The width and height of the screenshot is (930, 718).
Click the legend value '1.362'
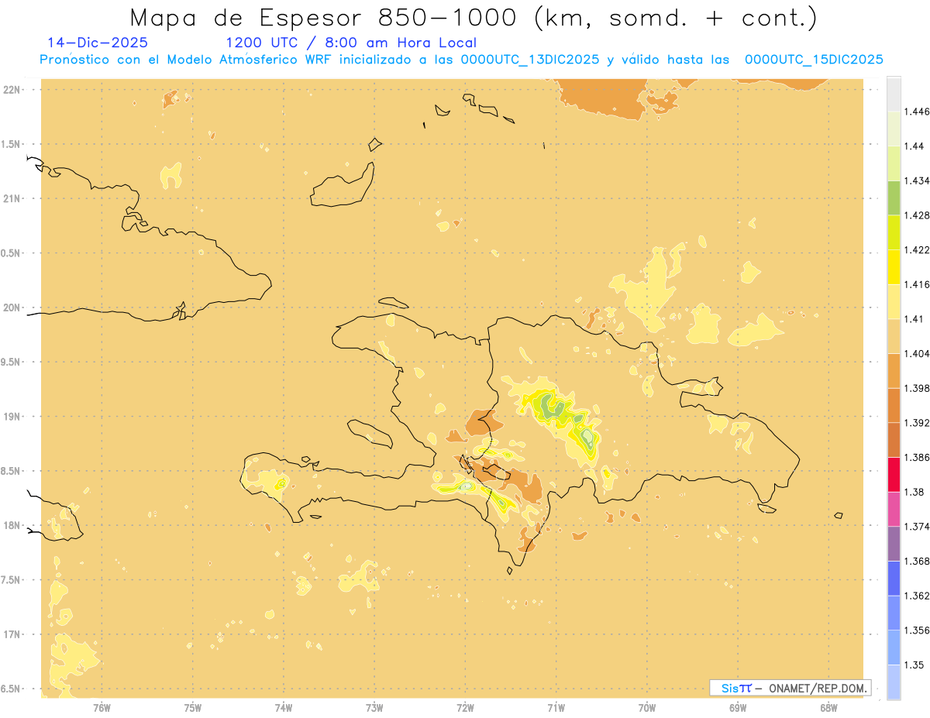click(x=918, y=596)
